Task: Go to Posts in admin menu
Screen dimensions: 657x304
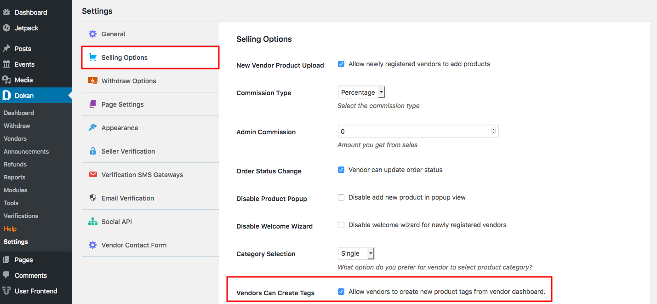Action: click(36, 49)
